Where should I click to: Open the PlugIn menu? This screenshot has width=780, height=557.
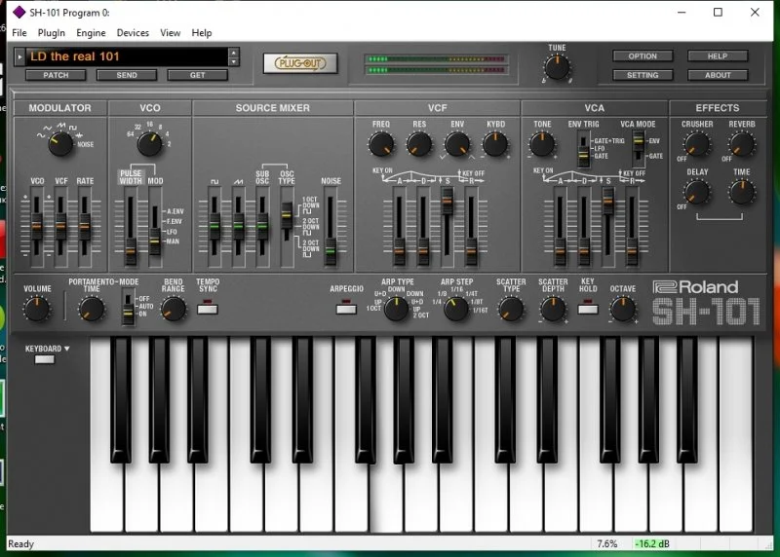[52, 33]
